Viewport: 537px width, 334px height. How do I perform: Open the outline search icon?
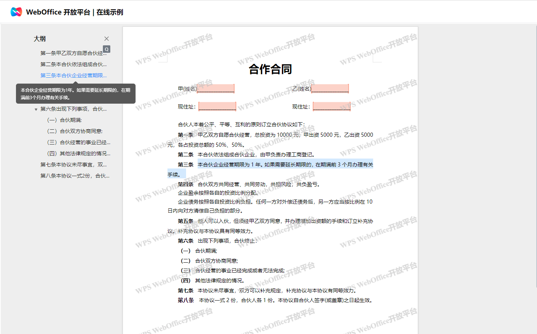[107, 49]
